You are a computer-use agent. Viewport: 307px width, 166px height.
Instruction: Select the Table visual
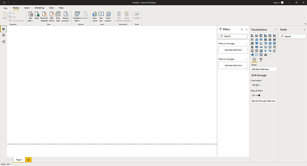coord(256,51)
